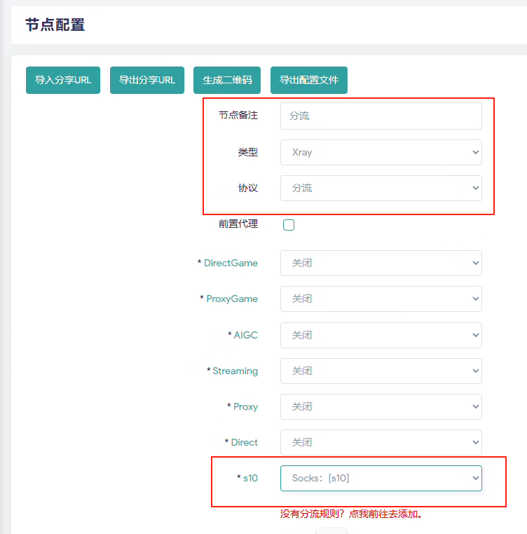
Task: Enable the 前置代理 checkbox
Action: [289, 225]
